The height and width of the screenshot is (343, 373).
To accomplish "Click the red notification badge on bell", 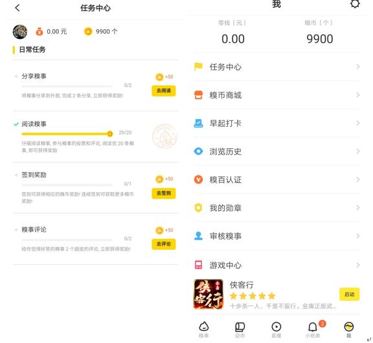I will (x=322, y=324).
